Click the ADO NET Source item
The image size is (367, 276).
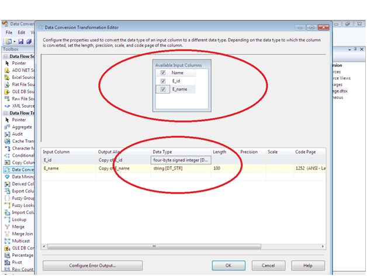(22, 70)
